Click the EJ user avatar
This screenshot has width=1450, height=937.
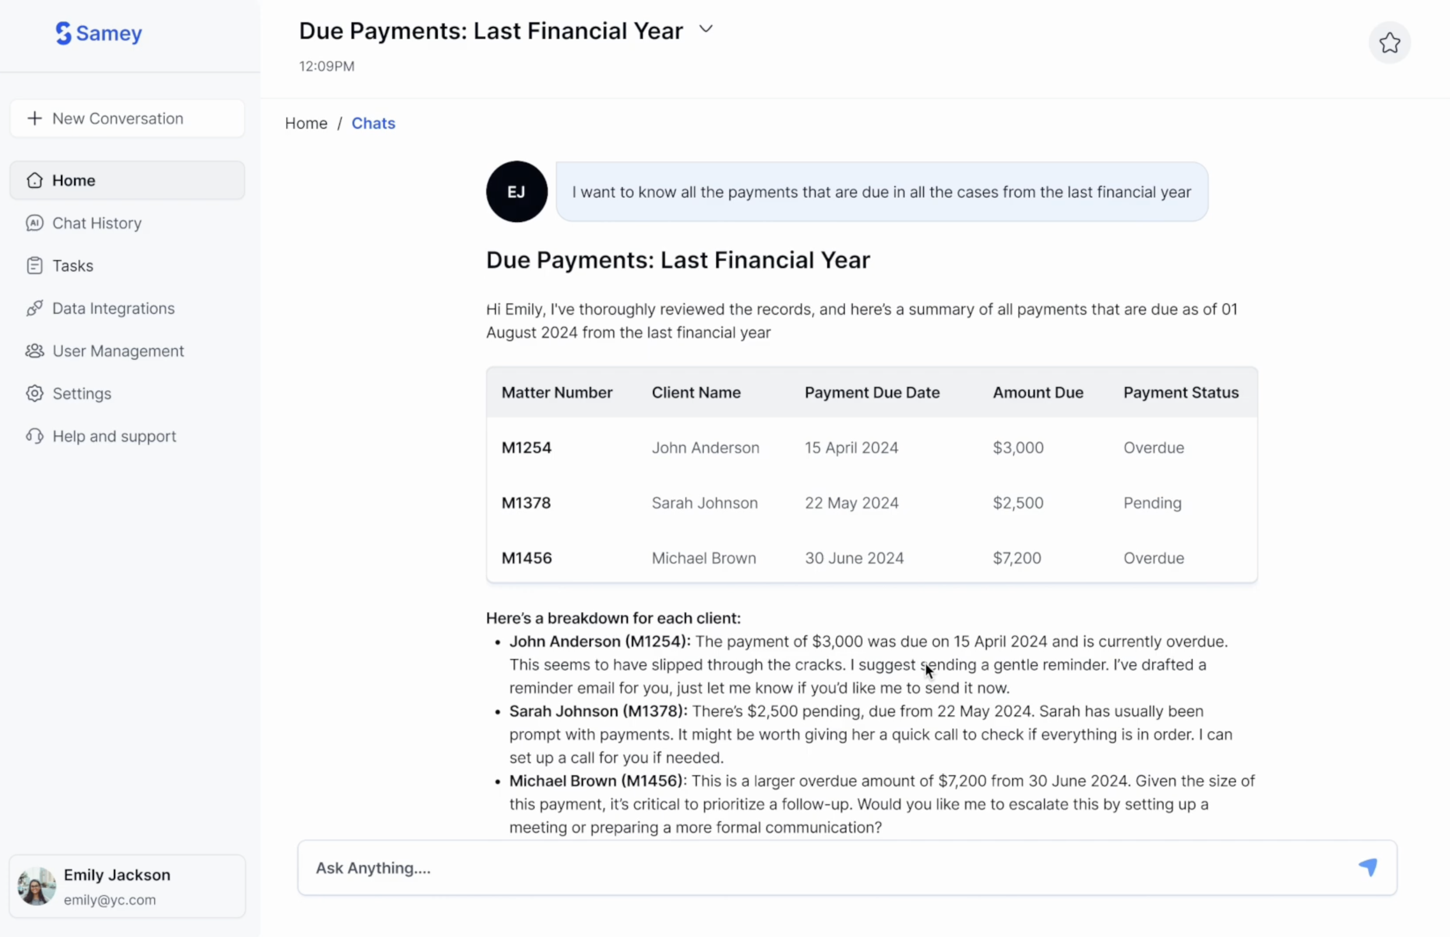pos(517,191)
